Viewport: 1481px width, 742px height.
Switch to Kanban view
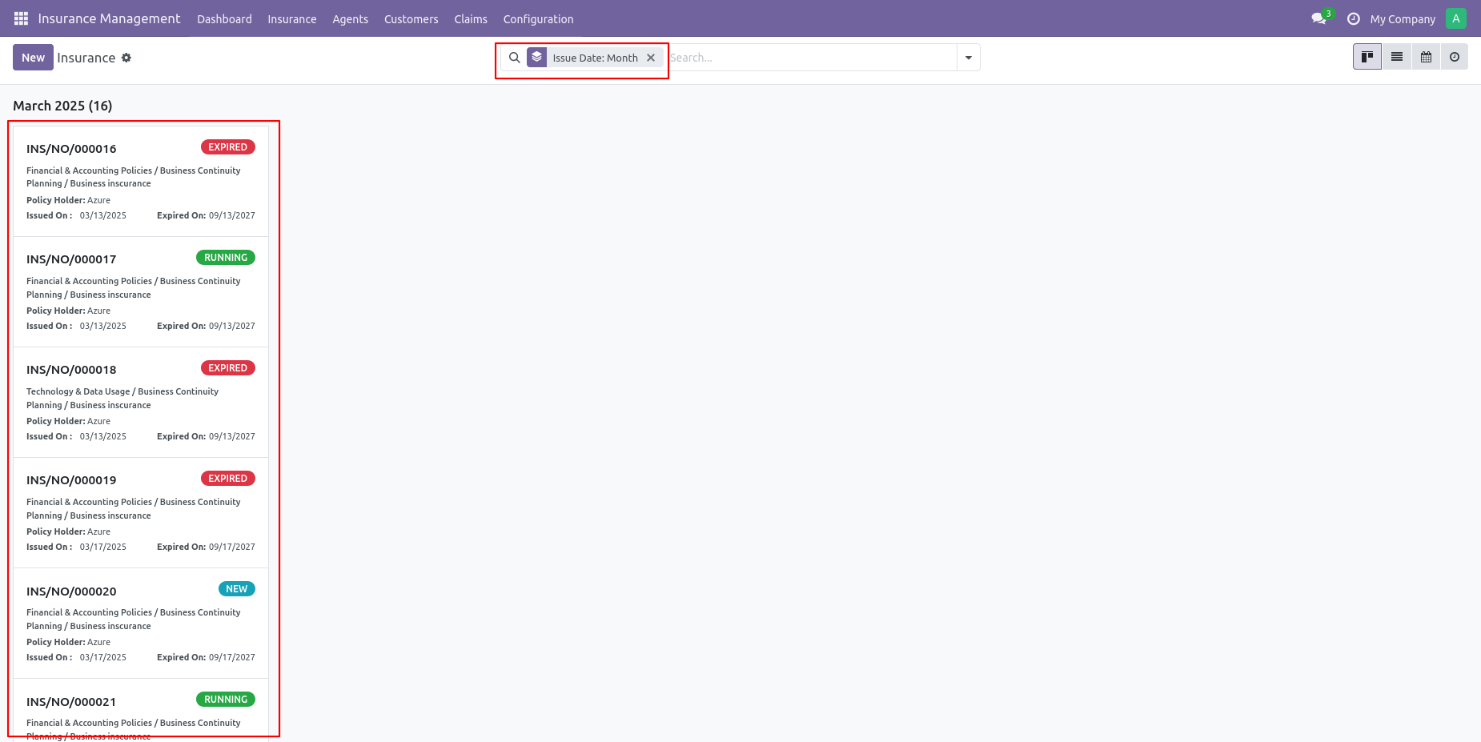pos(1367,57)
